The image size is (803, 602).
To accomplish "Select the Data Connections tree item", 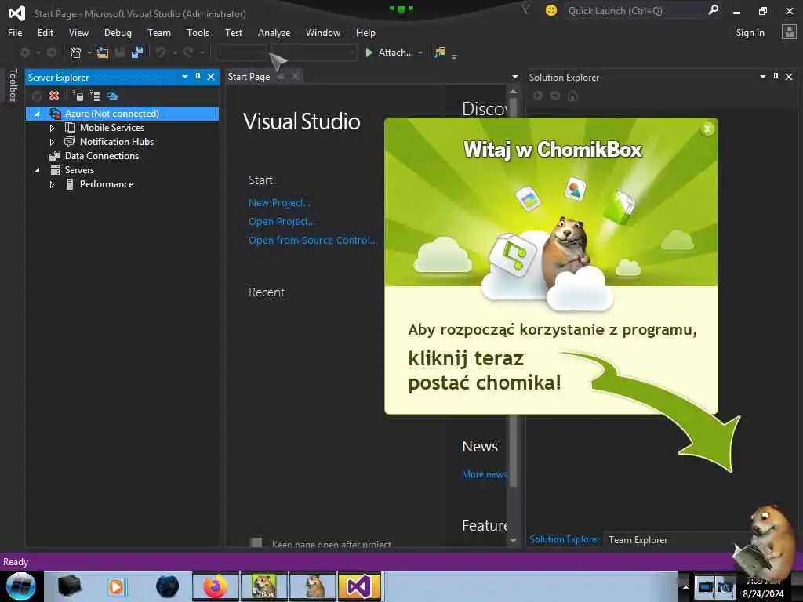I will click(x=101, y=156).
